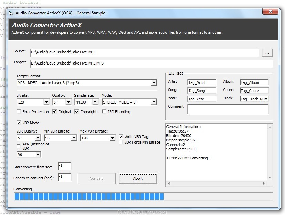The height and width of the screenshot is (215, 285).
Task: Toggle VBR Mode checkbox
Action: 19,123
